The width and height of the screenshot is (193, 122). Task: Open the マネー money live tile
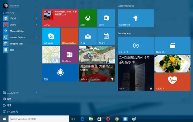[x=136, y=73]
